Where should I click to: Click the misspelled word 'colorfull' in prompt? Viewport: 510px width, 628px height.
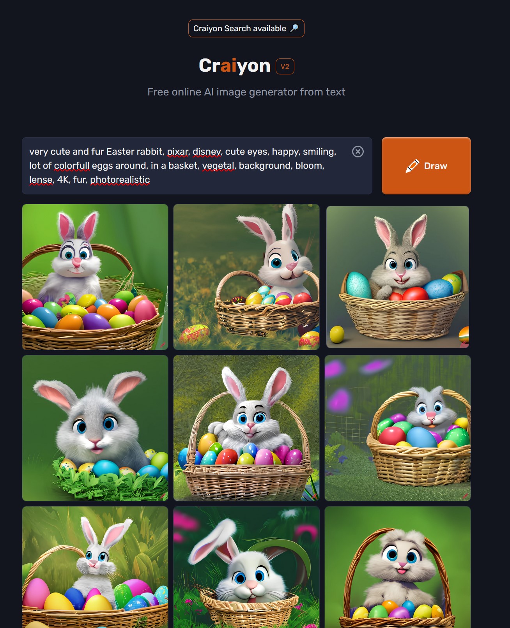click(72, 166)
